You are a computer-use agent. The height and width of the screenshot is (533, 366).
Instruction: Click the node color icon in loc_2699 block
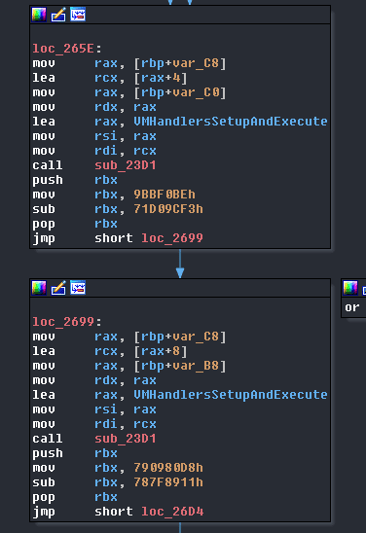coord(39,288)
